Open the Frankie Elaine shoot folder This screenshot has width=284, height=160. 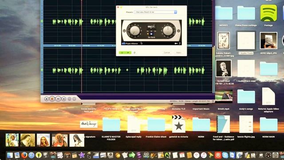pyautogui.click(x=156, y=124)
